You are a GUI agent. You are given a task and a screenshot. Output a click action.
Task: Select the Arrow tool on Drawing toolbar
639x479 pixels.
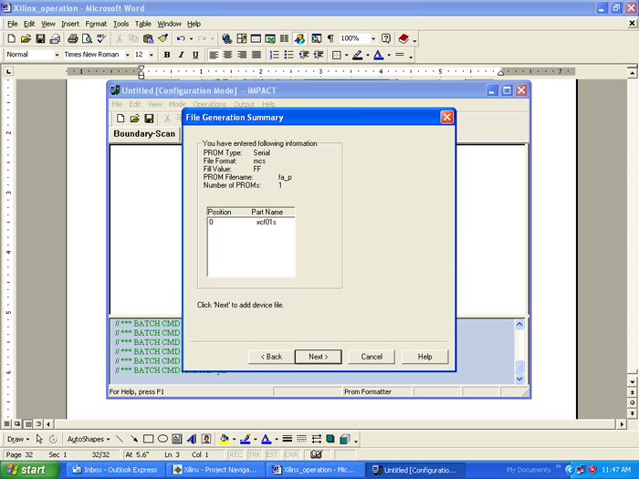(133, 439)
